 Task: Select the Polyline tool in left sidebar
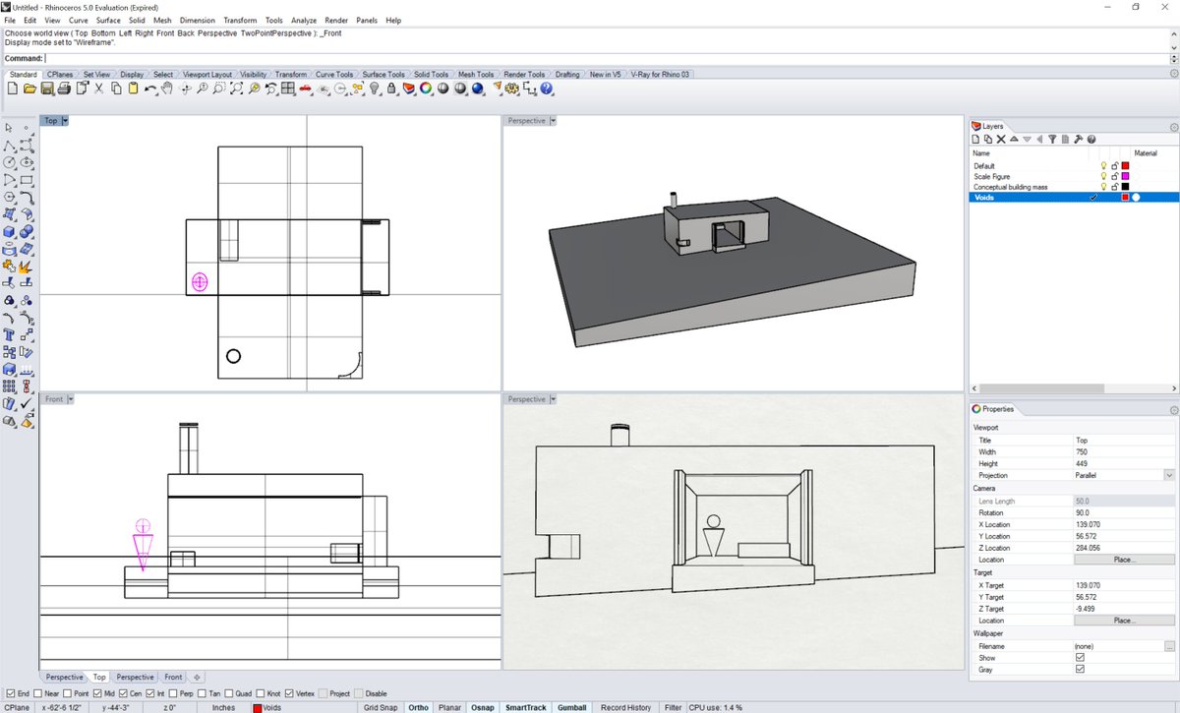[10, 145]
